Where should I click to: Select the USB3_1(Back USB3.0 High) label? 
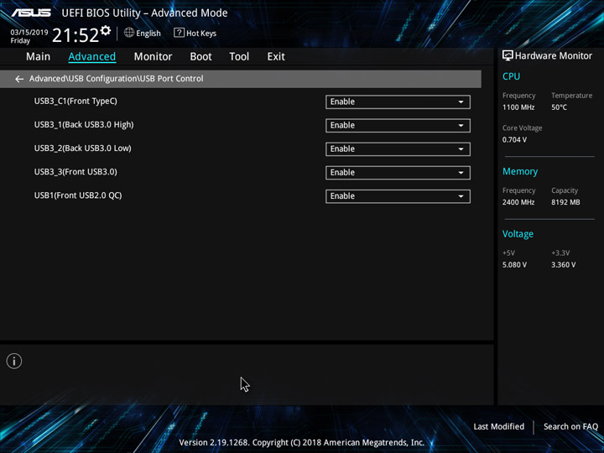pos(84,125)
